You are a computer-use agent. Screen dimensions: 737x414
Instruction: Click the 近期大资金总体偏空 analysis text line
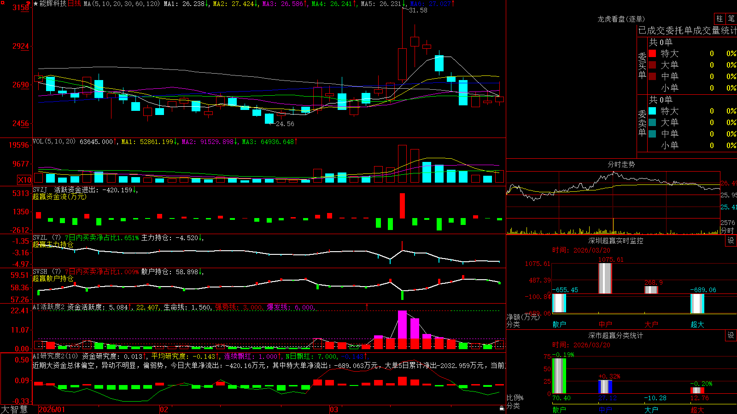269,365
